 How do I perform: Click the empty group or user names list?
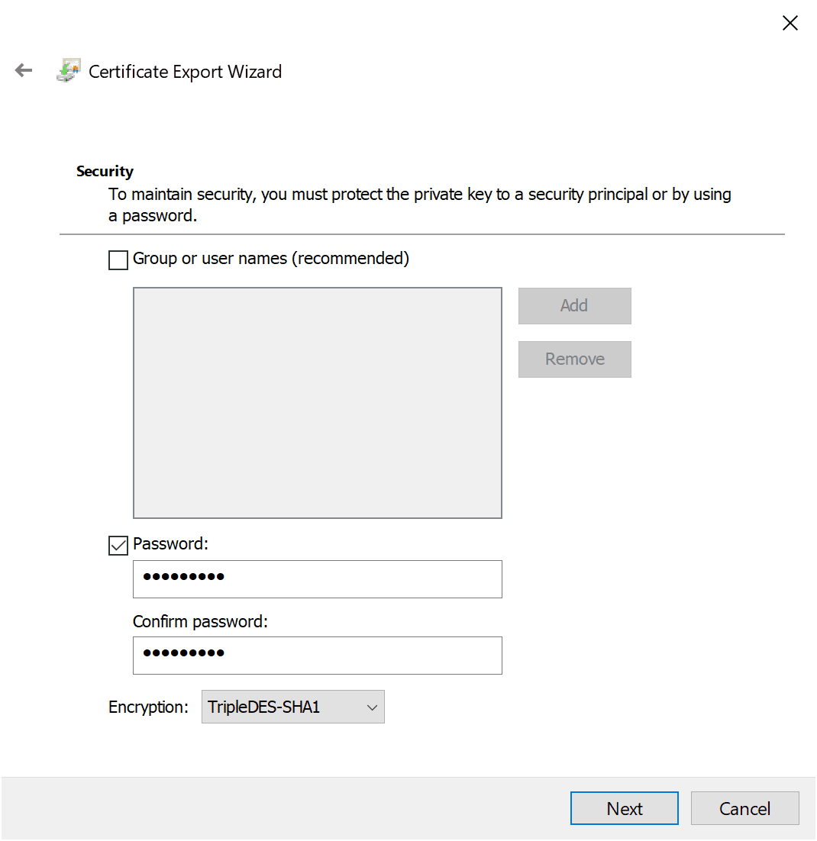[317, 402]
